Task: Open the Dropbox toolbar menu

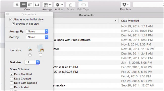Action: [x=125, y=5]
